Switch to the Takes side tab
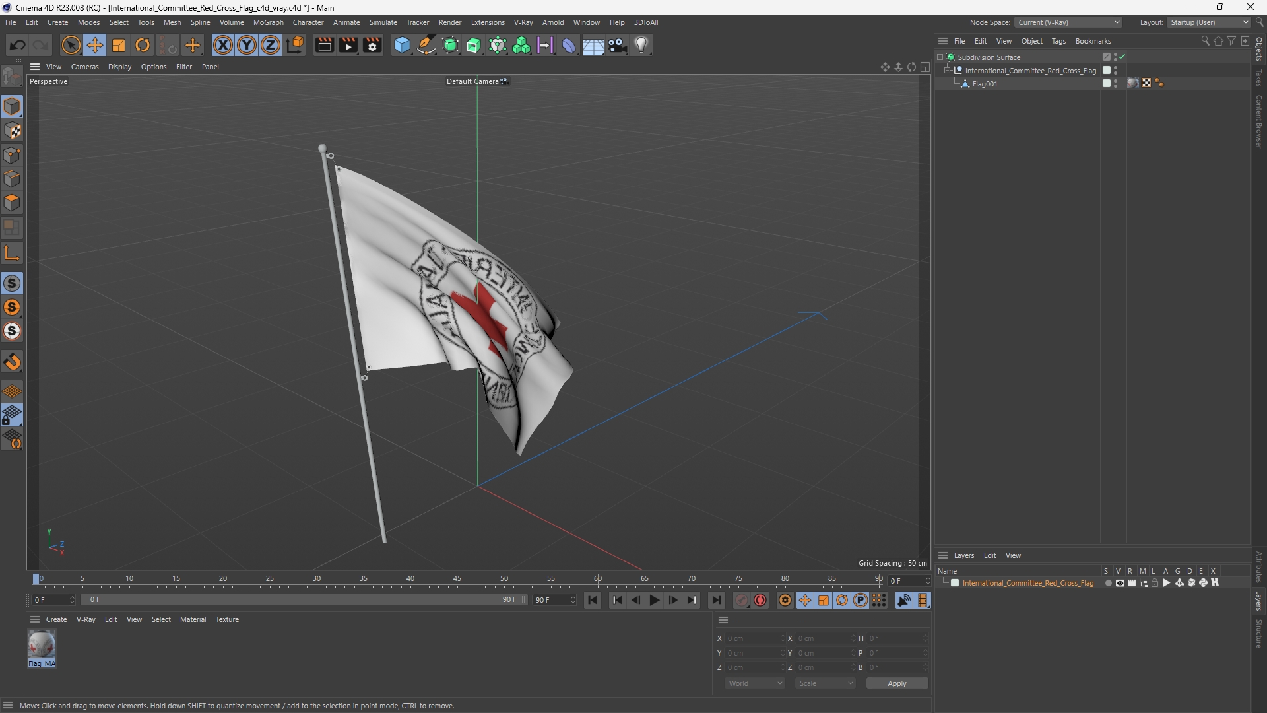The width and height of the screenshot is (1267, 713). [1259, 78]
